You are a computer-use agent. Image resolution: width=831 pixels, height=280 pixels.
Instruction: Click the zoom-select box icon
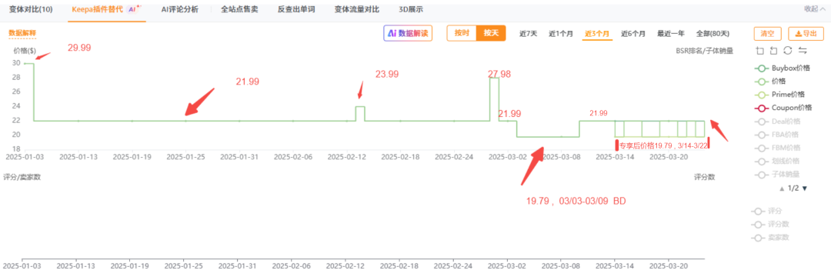pos(760,51)
